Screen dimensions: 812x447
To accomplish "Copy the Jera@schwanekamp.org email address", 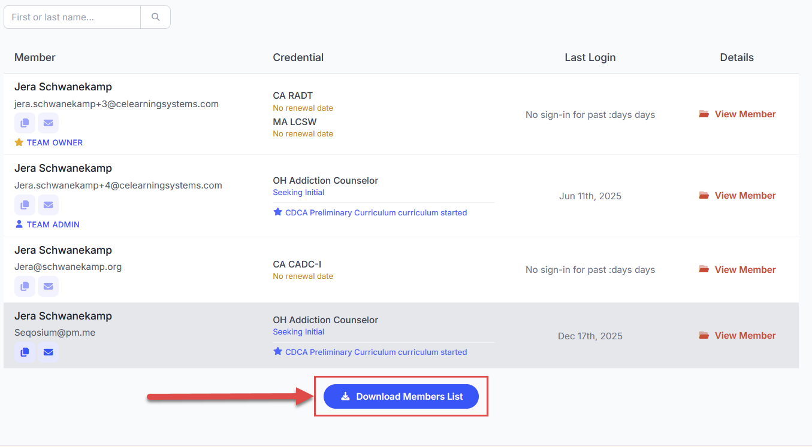I will 25,287.
